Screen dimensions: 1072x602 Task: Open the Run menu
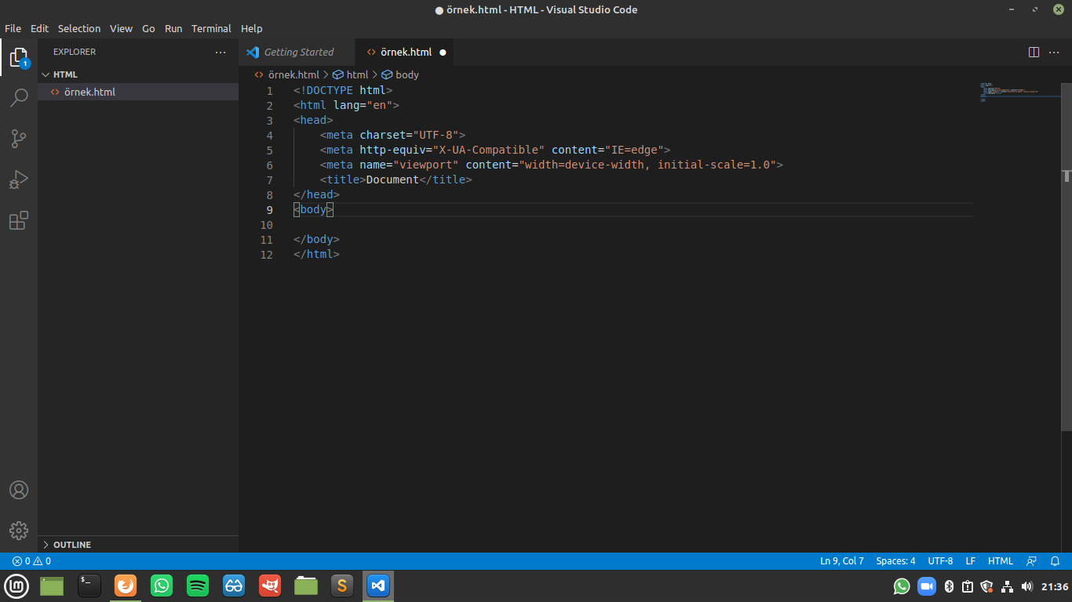173,28
